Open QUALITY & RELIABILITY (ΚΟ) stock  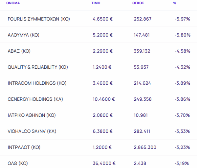click(38, 67)
